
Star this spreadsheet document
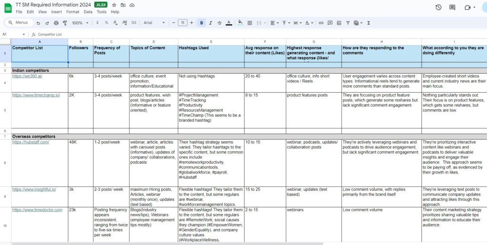tap(114, 5)
